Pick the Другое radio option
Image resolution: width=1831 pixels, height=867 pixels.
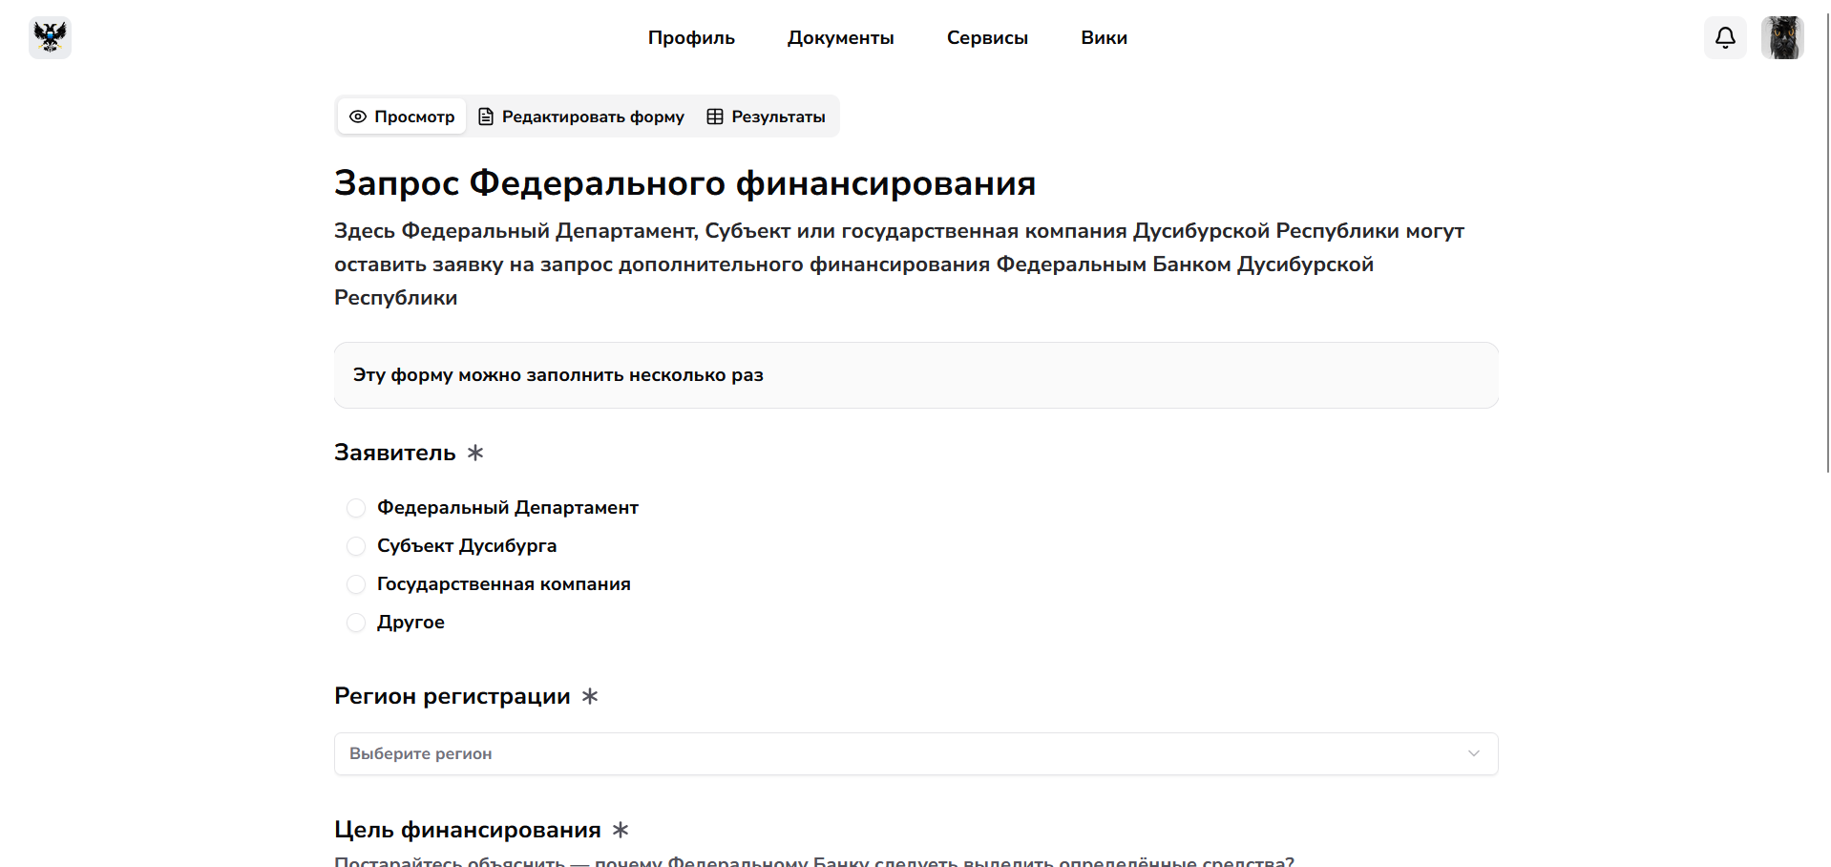click(356, 623)
